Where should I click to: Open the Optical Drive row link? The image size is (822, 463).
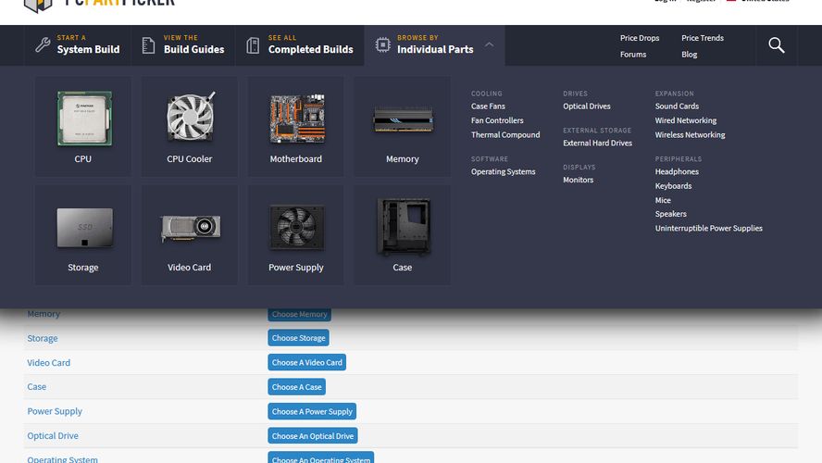53,435
